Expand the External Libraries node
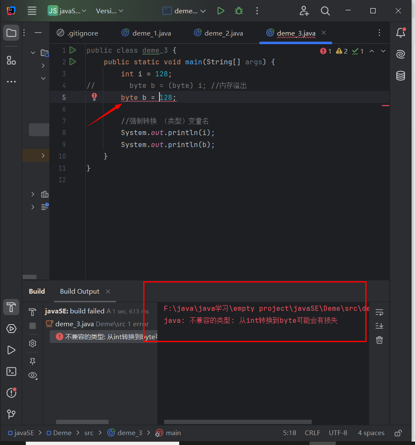 (x=33, y=194)
